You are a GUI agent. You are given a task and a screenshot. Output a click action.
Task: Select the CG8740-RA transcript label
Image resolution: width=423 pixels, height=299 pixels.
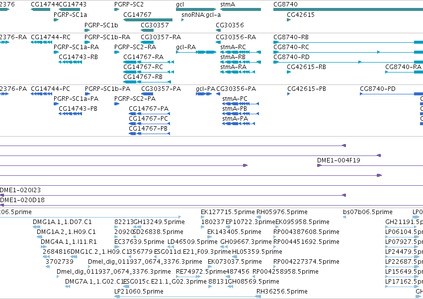click(x=403, y=67)
